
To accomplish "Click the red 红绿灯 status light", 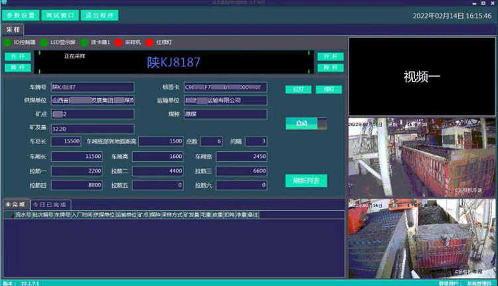I will click(x=149, y=42).
